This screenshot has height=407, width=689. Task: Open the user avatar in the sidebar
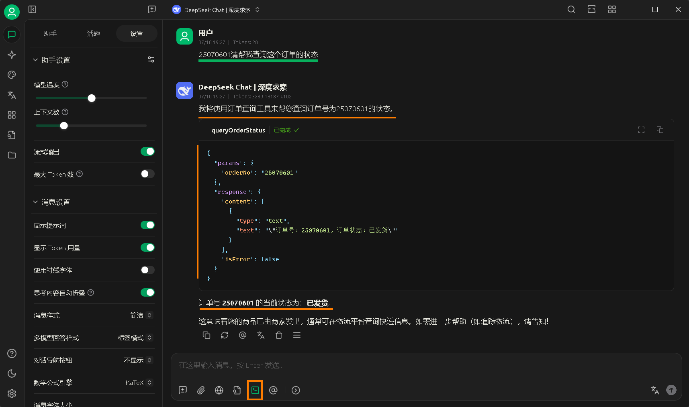[x=12, y=12]
